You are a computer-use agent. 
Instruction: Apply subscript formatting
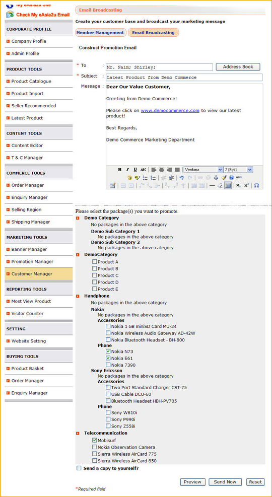(x=238, y=186)
